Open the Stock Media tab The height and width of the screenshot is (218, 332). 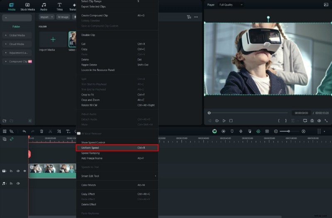click(27, 7)
